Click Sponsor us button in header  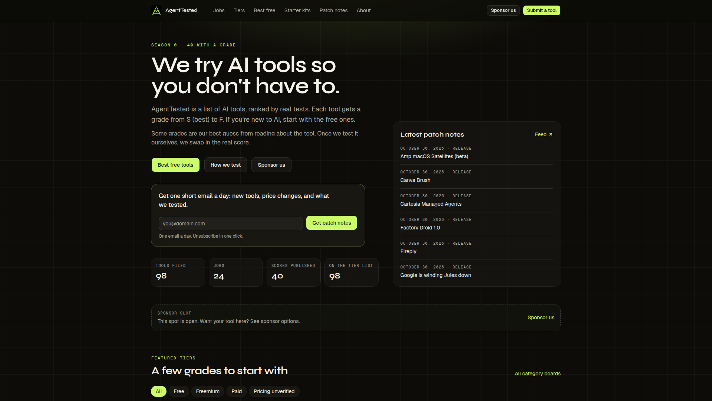503,10
